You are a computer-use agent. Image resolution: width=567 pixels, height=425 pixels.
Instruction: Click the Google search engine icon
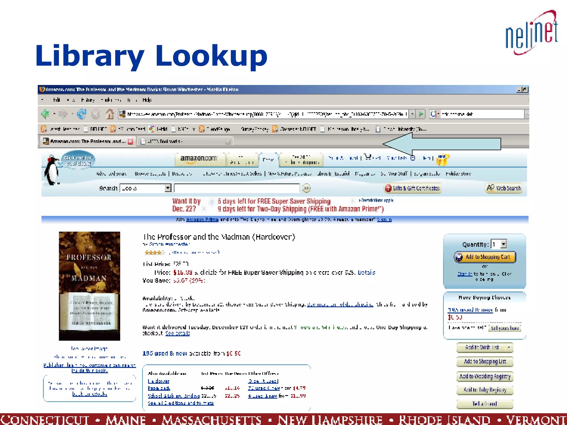[x=433, y=114]
